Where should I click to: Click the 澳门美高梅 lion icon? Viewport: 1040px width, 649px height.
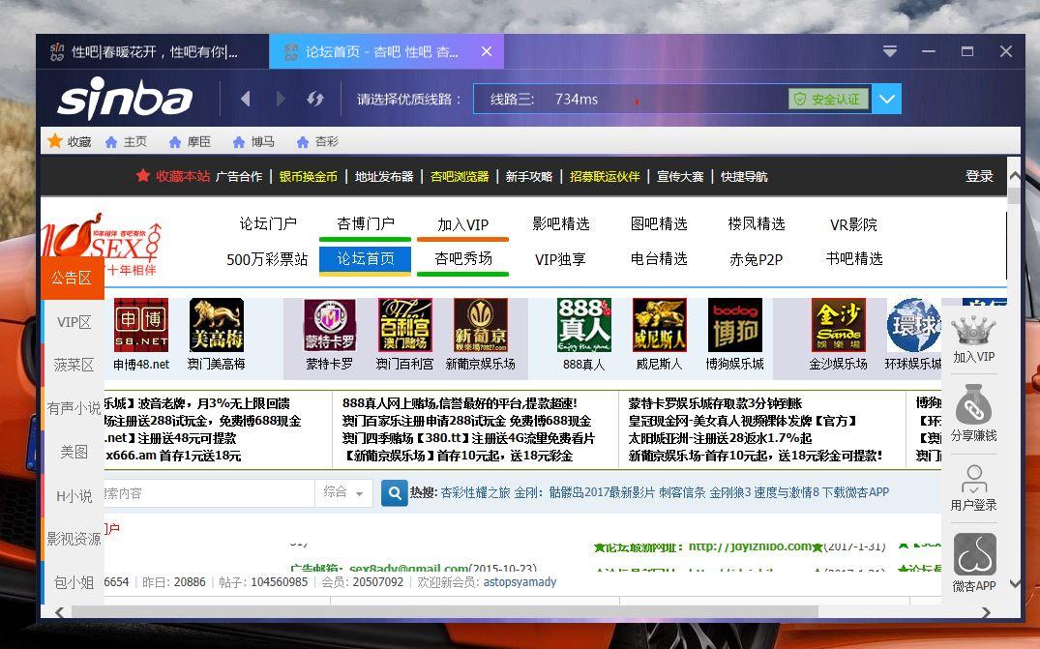pos(217,325)
